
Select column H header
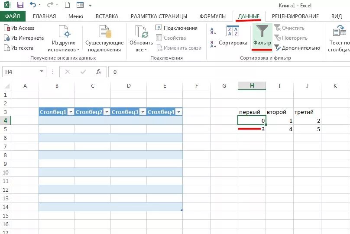pyautogui.click(x=252, y=85)
